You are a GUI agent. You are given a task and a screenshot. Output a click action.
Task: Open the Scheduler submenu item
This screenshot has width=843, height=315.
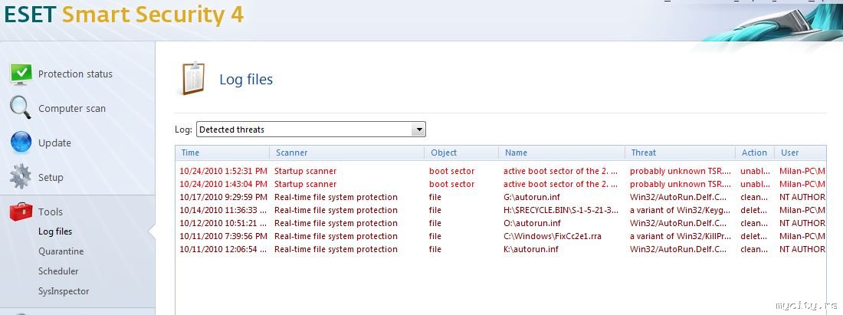point(58,271)
